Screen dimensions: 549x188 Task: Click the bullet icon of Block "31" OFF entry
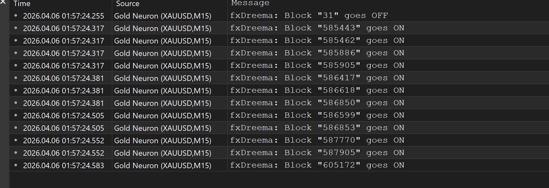tap(16, 15)
